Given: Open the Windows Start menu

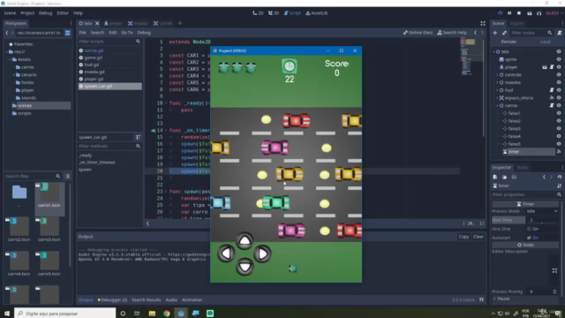Looking at the screenshot, I should tap(7, 314).
